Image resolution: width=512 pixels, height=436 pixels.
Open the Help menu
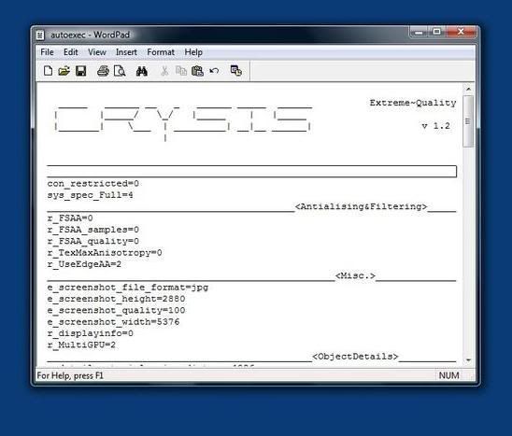coord(193,52)
